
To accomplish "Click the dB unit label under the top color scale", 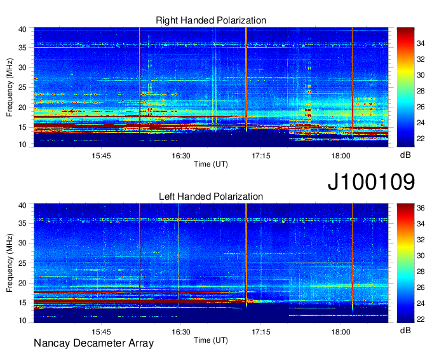I will (405, 155).
